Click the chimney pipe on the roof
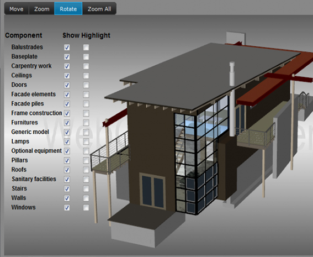The width and height of the screenshot is (313, 257). click(x=232, y=99)
